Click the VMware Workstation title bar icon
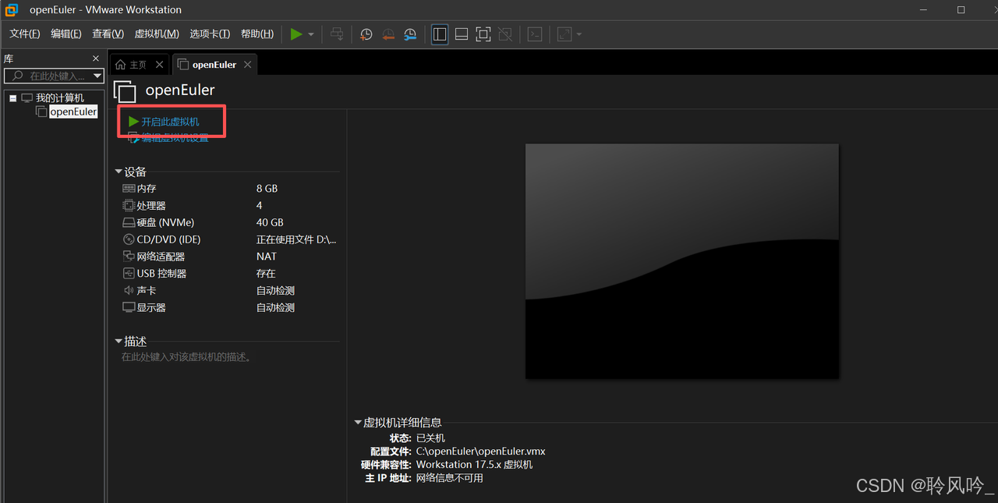 point(12,10)
